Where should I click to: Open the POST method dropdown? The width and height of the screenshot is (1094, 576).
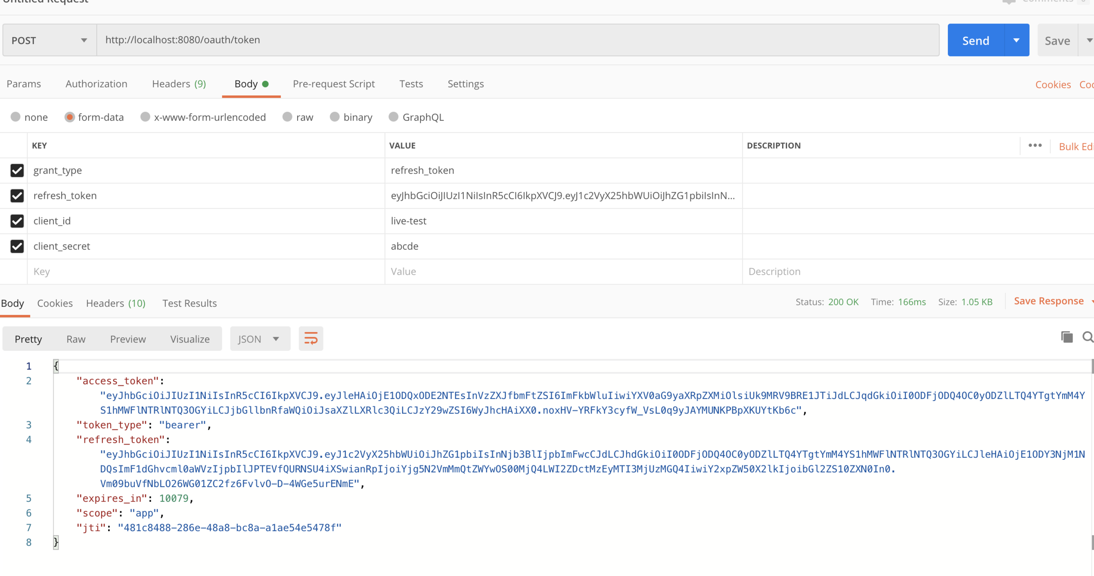pos(49,40)
